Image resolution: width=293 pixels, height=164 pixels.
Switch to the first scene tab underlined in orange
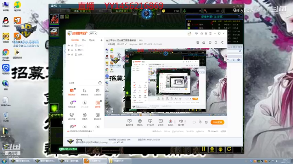75,40
